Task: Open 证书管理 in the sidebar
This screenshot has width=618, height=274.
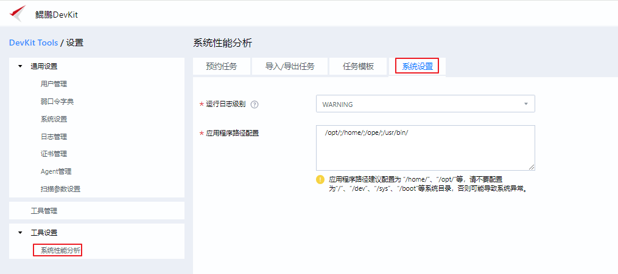Action: tap(54, 154)
